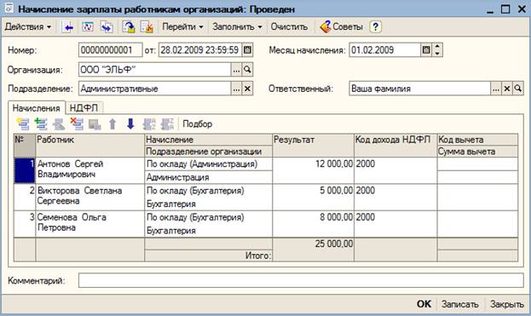Open the Заполнить dropdown menu
The image size is (531, 316).
point(237,26)
